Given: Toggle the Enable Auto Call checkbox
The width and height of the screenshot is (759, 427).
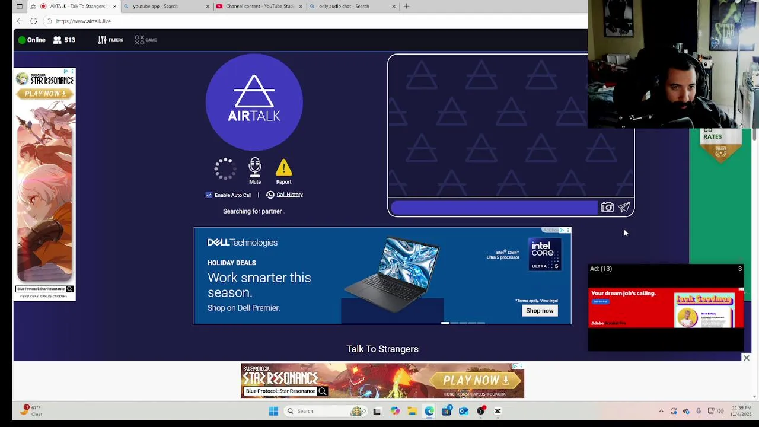Looking at the screenshot, I should pyautogui.click(x=209, y=195).
